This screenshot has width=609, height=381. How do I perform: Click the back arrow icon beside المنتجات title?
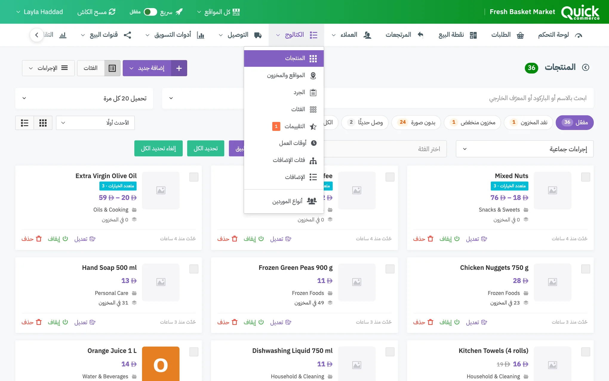[586, 68]
